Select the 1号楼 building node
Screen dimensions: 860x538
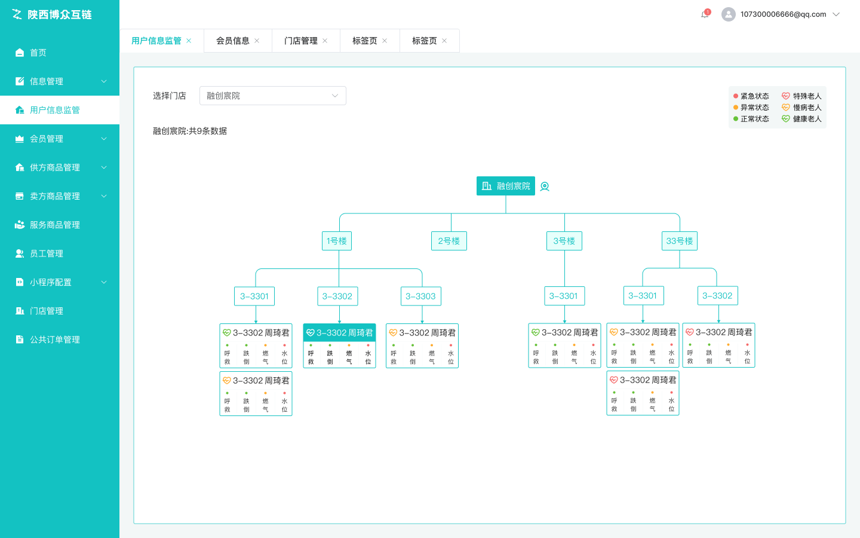pyautogui.click(x=336, y=241)
